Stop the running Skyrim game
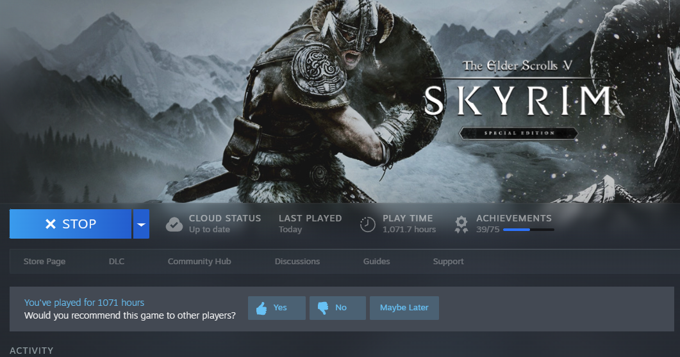The image size is (680, 357). (70, 224)
